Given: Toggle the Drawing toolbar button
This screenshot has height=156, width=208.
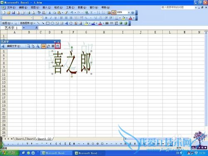Looking at the screenshot, I should click(x=114, y=13).
